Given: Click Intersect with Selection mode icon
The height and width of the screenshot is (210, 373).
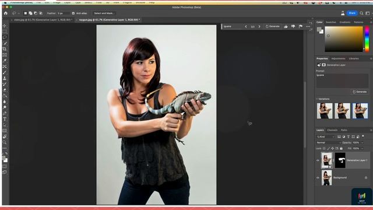Looking at the screenshot, I should click(x=41, y=13).
